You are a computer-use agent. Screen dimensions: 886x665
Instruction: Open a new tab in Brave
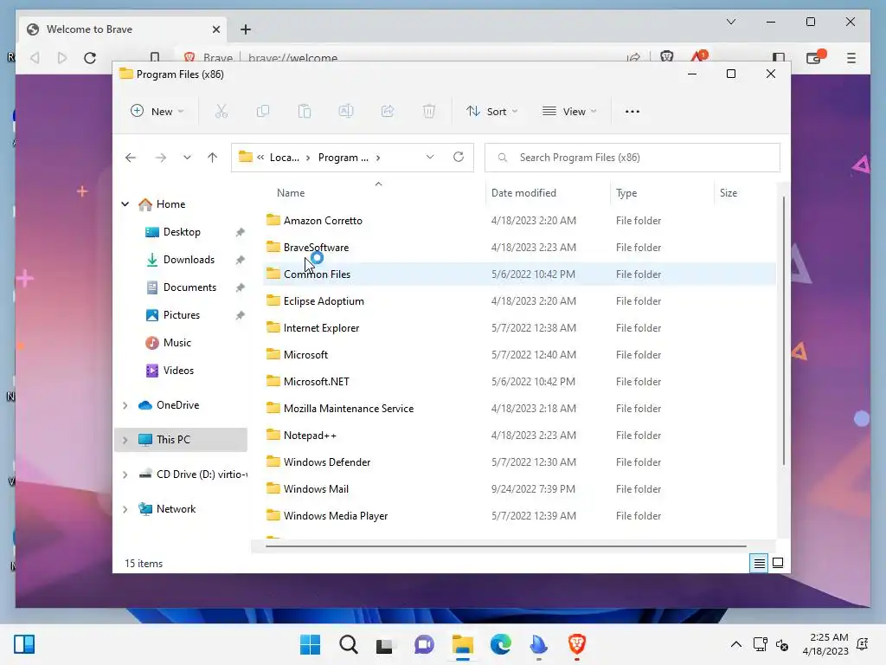tap(245, 29)
